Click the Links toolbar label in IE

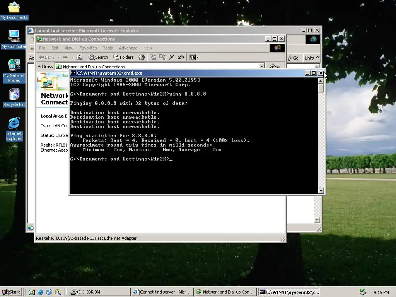click(309, 58)
